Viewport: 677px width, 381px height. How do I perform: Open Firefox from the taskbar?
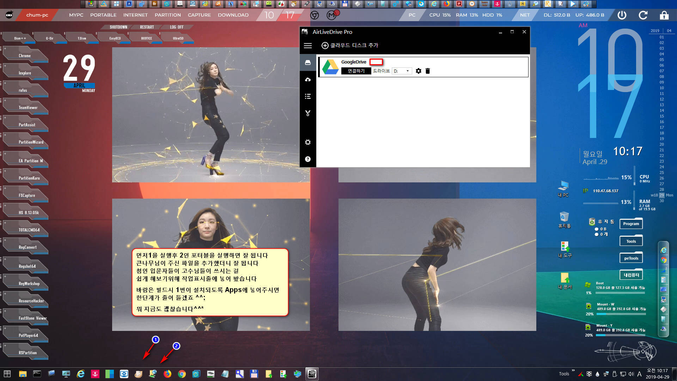(x=167, y=374)
